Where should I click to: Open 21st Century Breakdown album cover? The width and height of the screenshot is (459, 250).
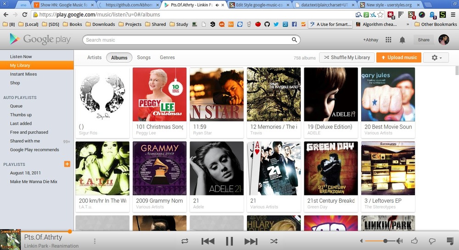(331, 168)
